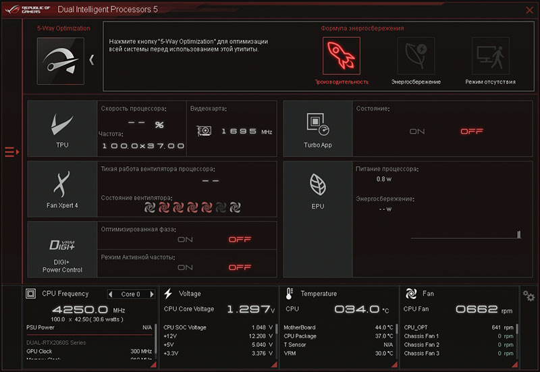The width and height of the screenshot is (540, 372).
Task: Select previous core with left arrow
Action: pyautogui.click(x=111, y=294)
